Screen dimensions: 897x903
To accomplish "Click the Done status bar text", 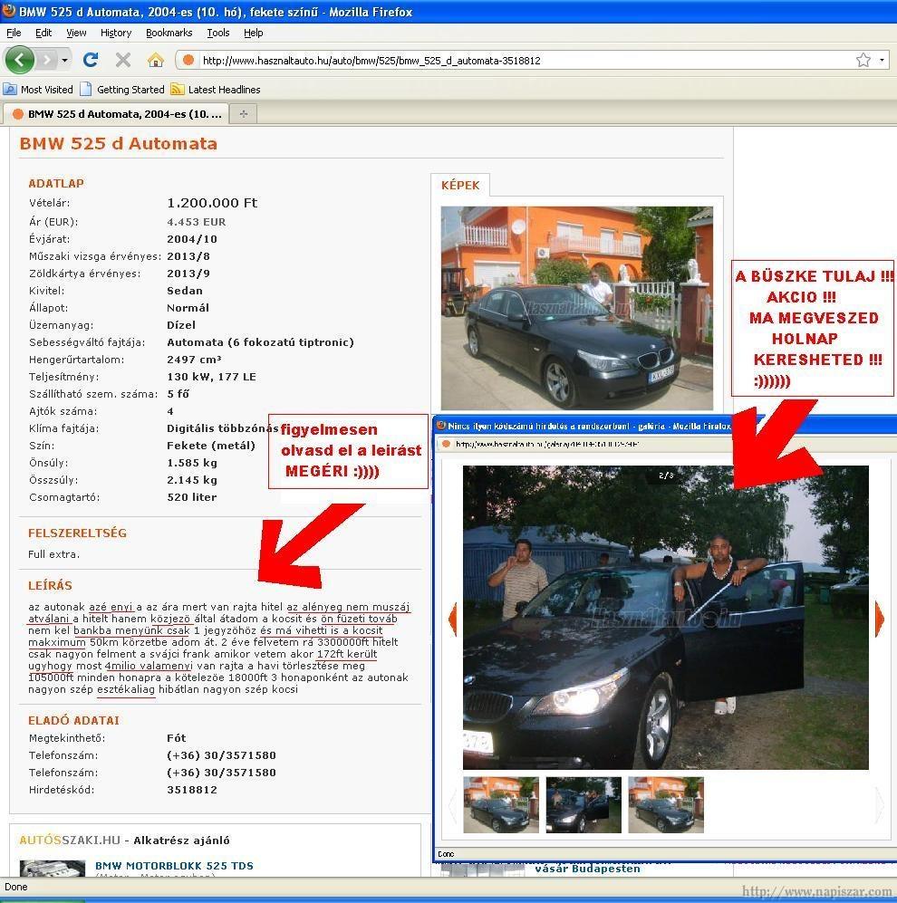I will coord(16,887).
